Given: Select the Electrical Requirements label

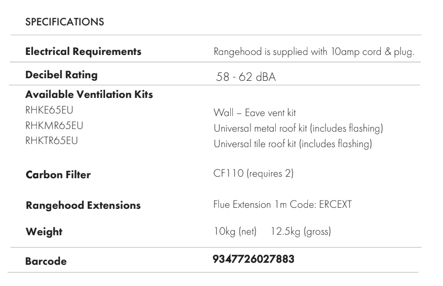Looking at the screenshot, I should (83, 52).
